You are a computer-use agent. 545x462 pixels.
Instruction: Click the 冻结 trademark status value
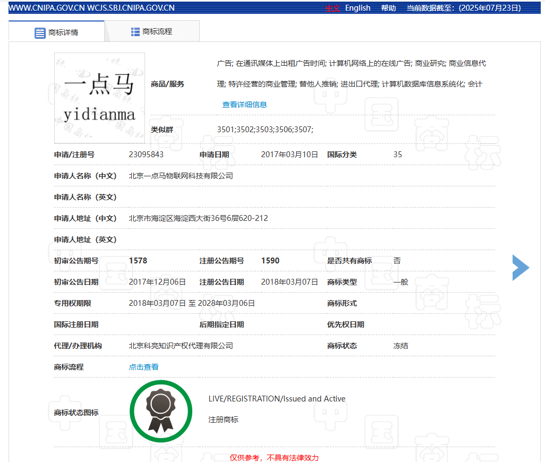[x=401, y=346]
